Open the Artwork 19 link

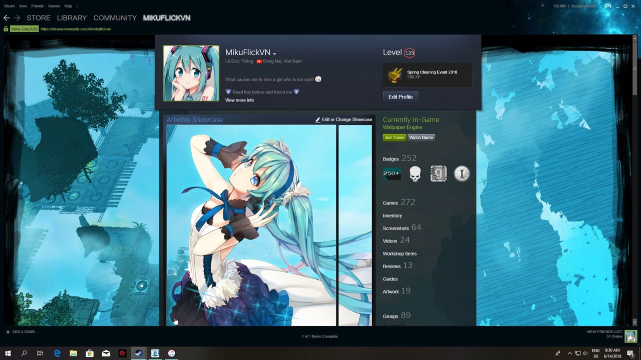coord(397,291)
